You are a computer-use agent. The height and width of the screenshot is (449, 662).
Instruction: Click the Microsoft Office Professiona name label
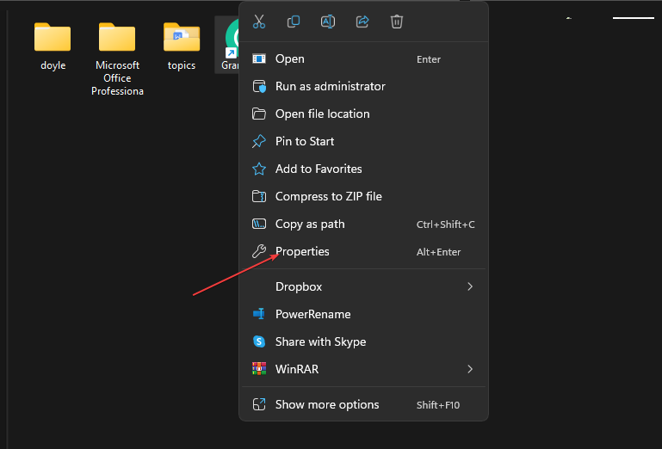pyautogui.click(x=117, y=78)
